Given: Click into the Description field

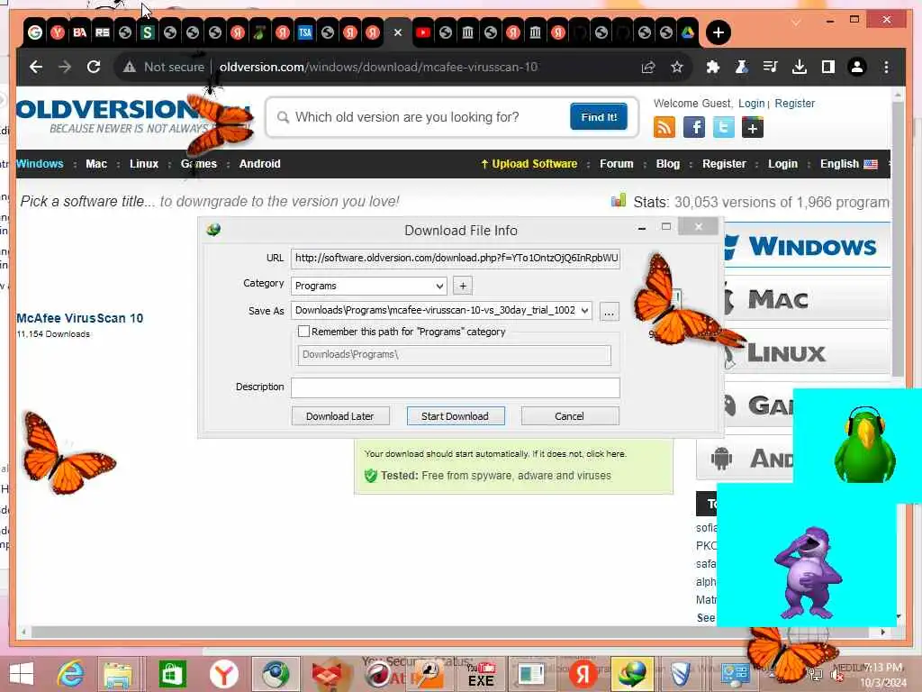Looking at the screenshot, I should pyautogui.click(x=455, y=387).
